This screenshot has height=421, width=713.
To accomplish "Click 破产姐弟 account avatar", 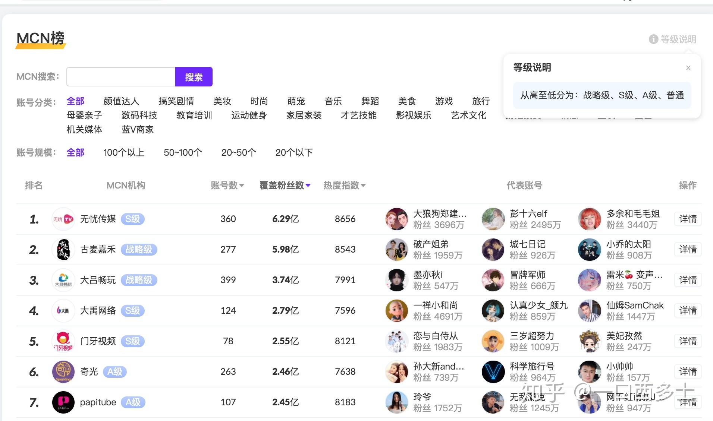I will (396, 250).
